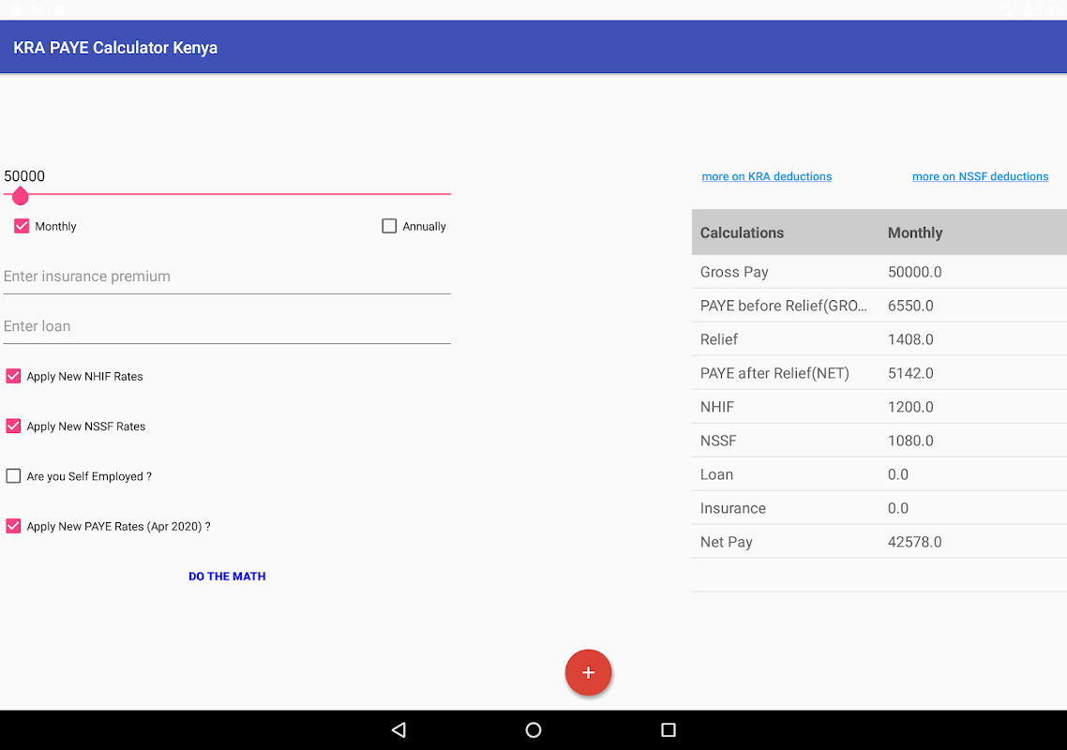The width and height of the screenshot is (1067, 750).
Task: Select the NHIF value 1200.0
Action: coord(910,407)
